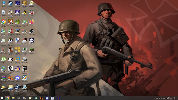Open the Windows 7 USB DVD tool shortcut
Viewport: 178px width, 100px height.
(x=25, y=88)
